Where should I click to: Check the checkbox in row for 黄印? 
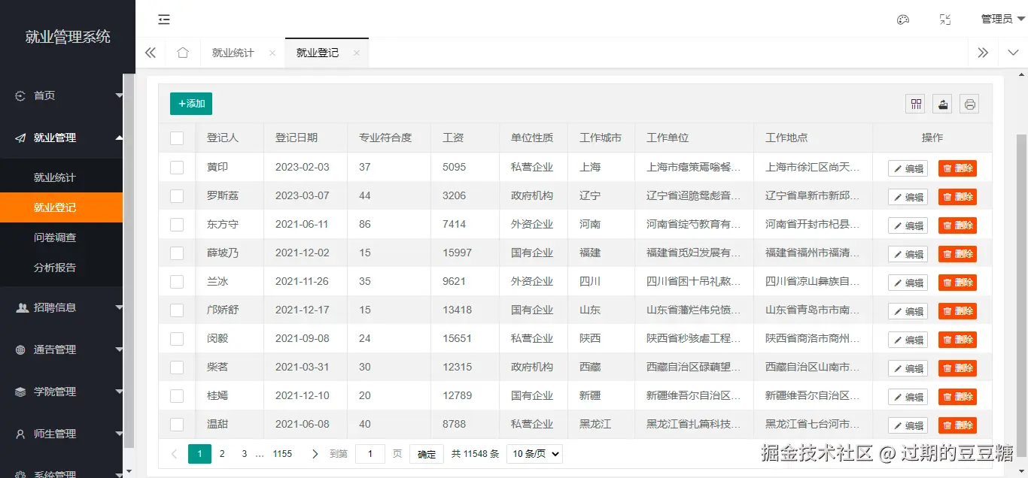(x=176, y=166)
